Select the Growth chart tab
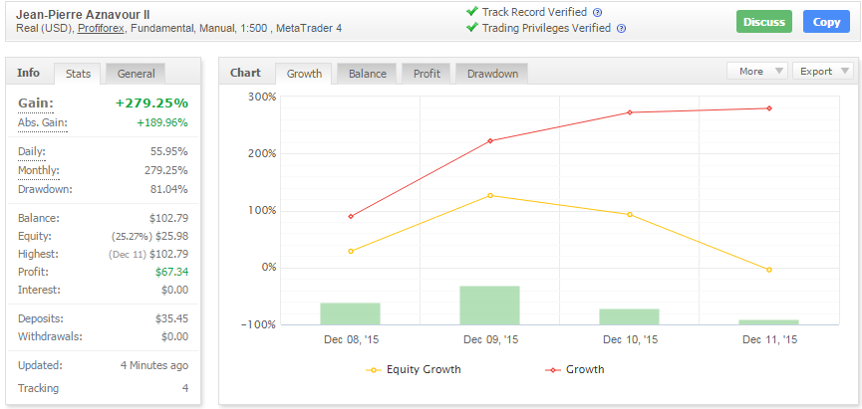 pos(304,74)
